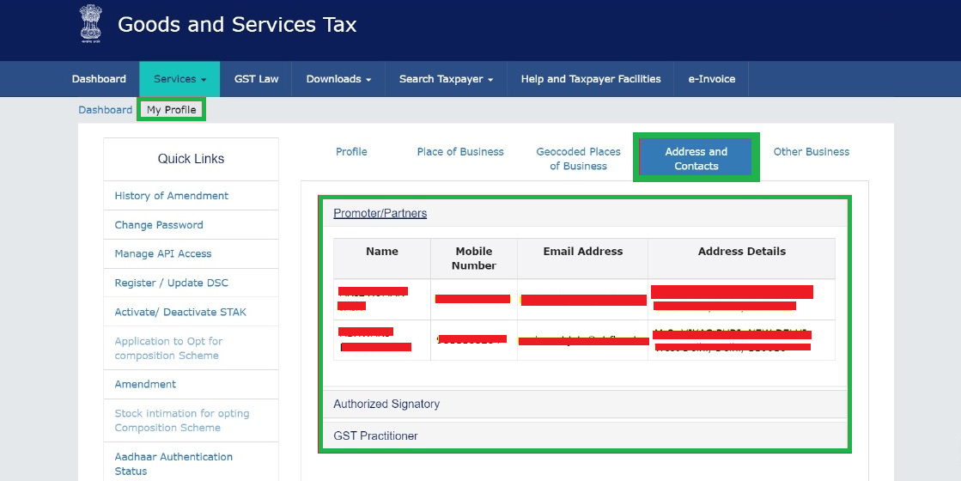Expand the Authorized Signatory section

(386, 405)
